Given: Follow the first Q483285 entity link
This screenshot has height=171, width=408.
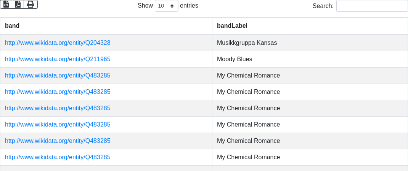Looking at the screenshot, I should (x=58, y=76).
